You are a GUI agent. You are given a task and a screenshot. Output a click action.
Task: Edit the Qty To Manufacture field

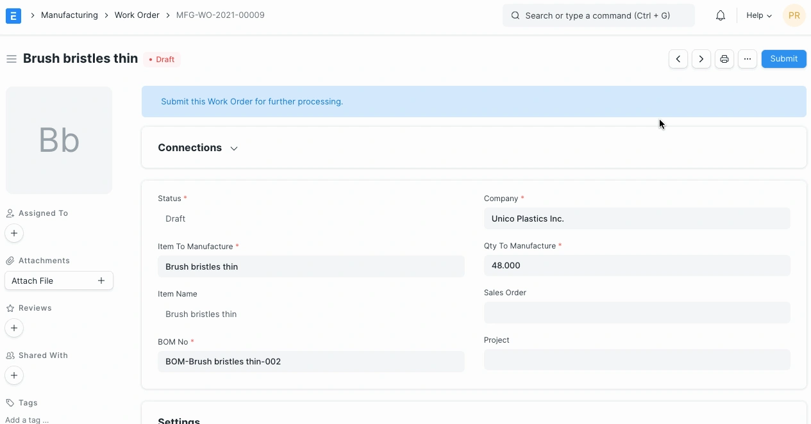(x=637, y=266)
